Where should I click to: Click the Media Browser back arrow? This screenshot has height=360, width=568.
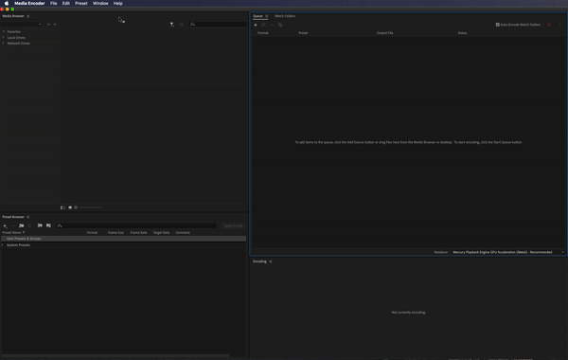pyautogui.click(x=49, y=25)
